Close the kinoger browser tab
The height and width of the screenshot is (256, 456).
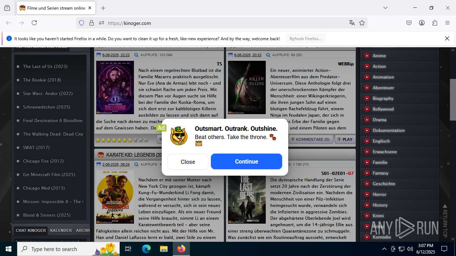tap(90, 8)
